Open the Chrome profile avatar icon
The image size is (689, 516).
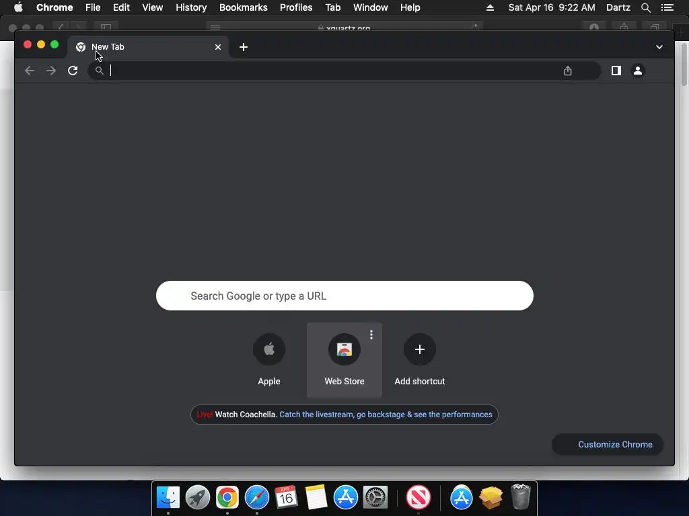click(x=638, y=71)
